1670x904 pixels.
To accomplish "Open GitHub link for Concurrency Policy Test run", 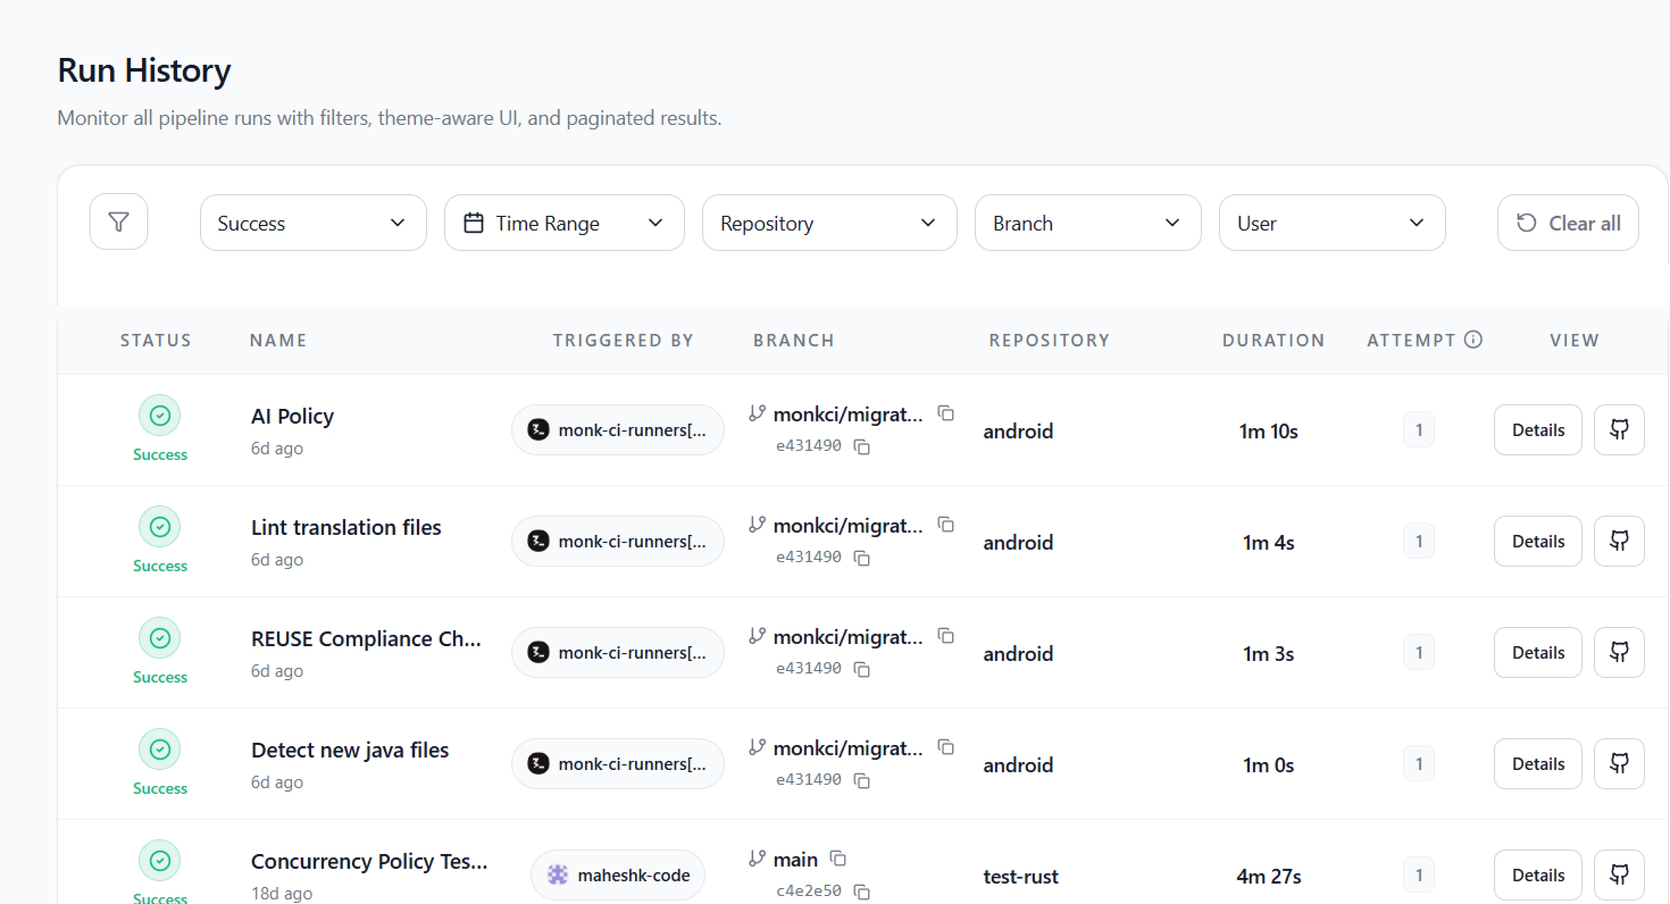I will [1619, 875].
